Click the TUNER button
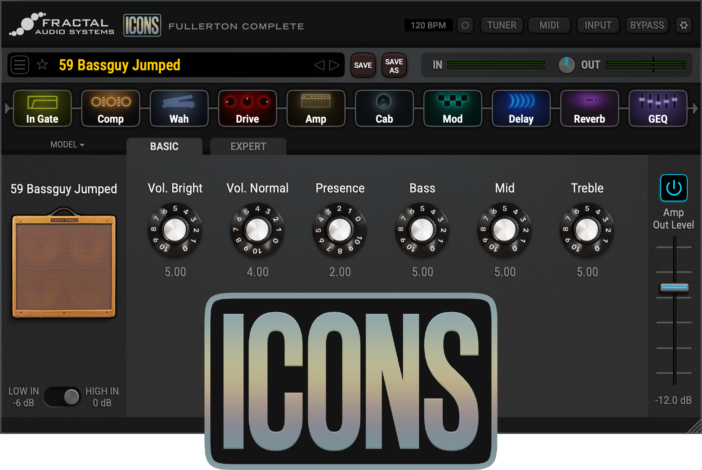The width and height of the screenshot is (702, 470). pos(501,26)
